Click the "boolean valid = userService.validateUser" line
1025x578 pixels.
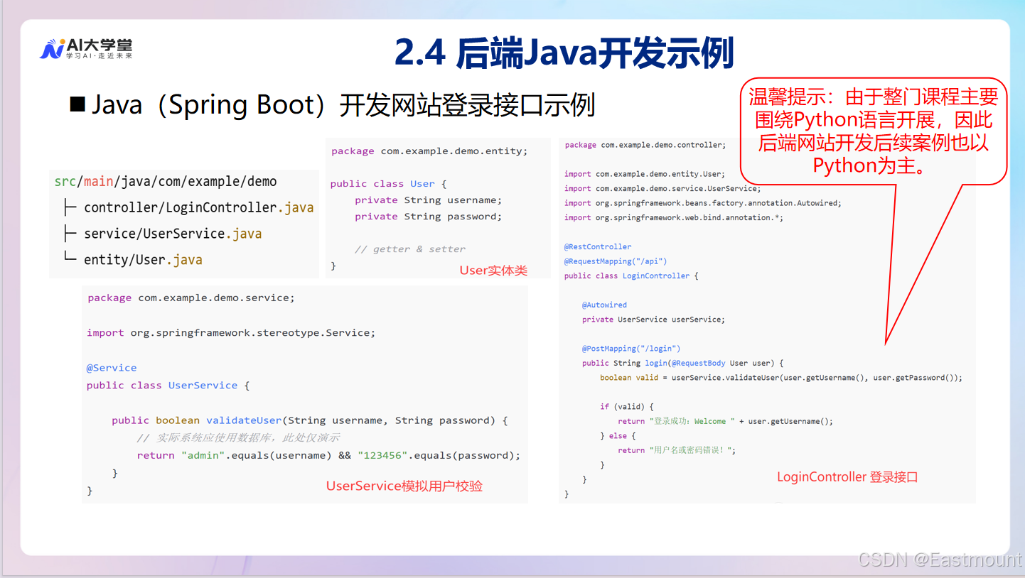point(781,378)
